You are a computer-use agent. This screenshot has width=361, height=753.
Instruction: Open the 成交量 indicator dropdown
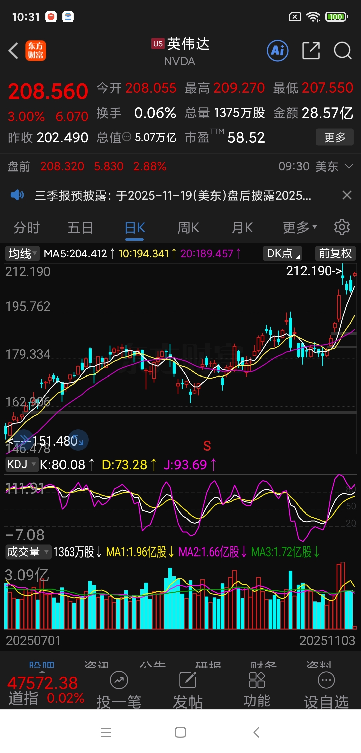point(28,552)
